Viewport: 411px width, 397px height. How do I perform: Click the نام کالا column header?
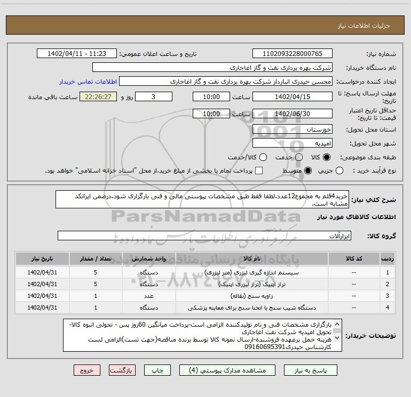[x=251, y=259]
